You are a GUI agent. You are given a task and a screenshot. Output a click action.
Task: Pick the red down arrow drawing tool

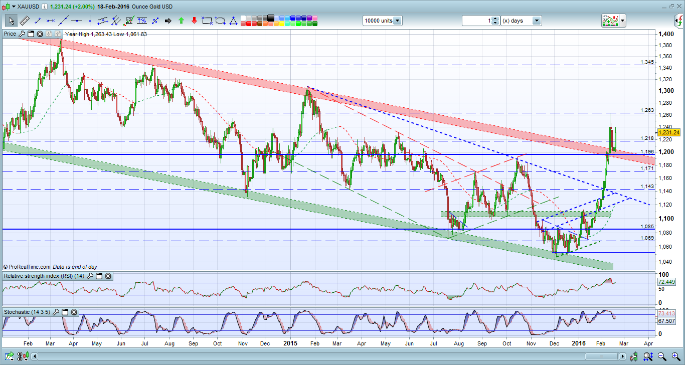[194, 21]
